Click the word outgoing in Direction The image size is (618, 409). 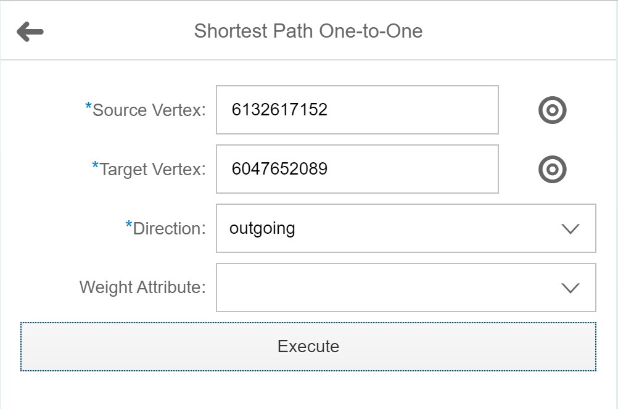(x=262, y=229)
